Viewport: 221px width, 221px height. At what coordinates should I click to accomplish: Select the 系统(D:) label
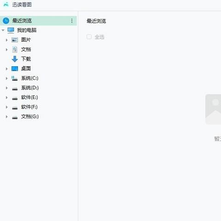[x=30, y=88]
